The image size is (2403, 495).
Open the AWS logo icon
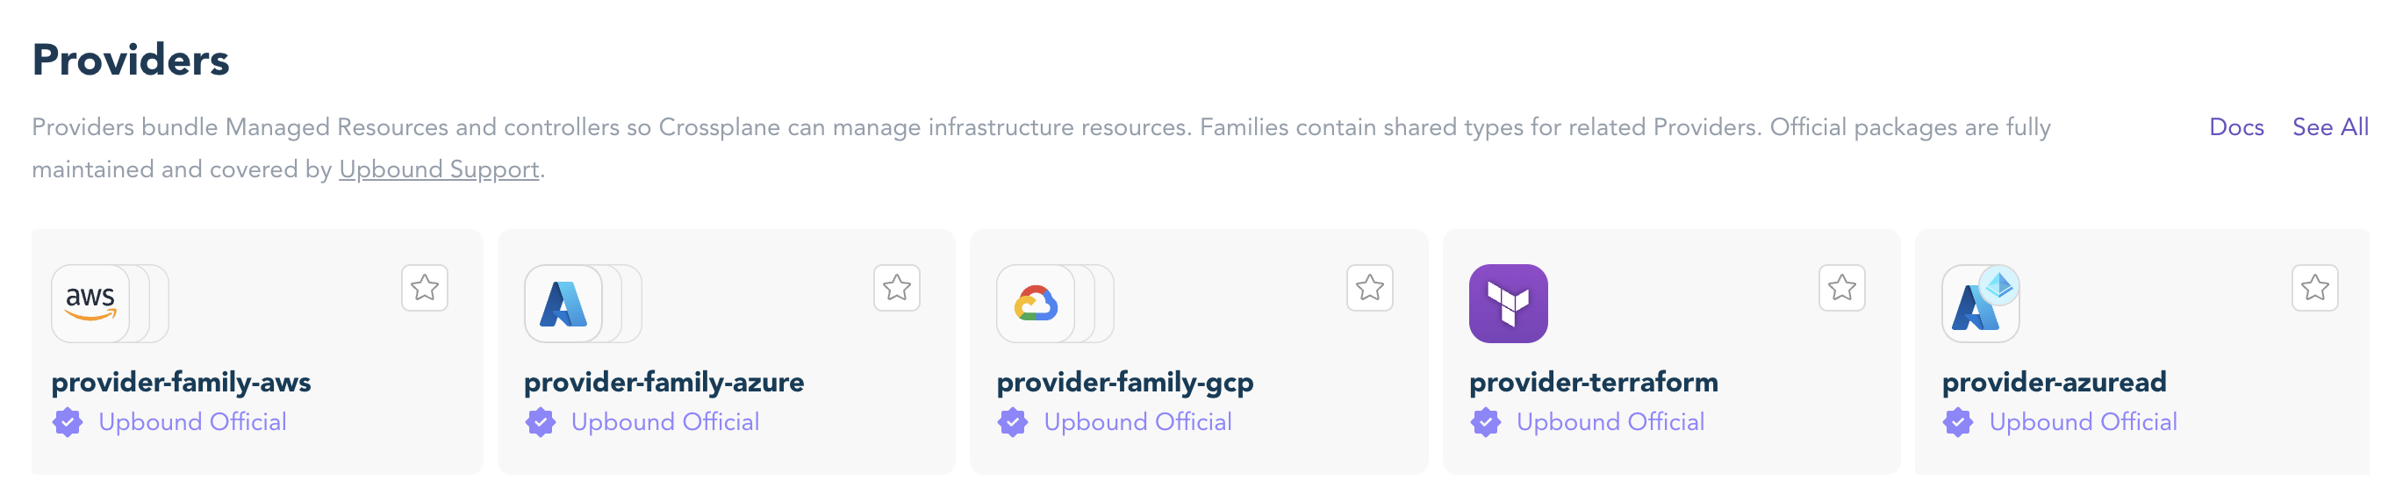pos(90,304)
